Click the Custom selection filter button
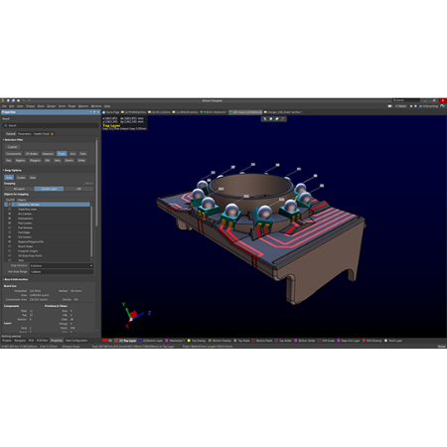447x447 pixels. point(12,147)
